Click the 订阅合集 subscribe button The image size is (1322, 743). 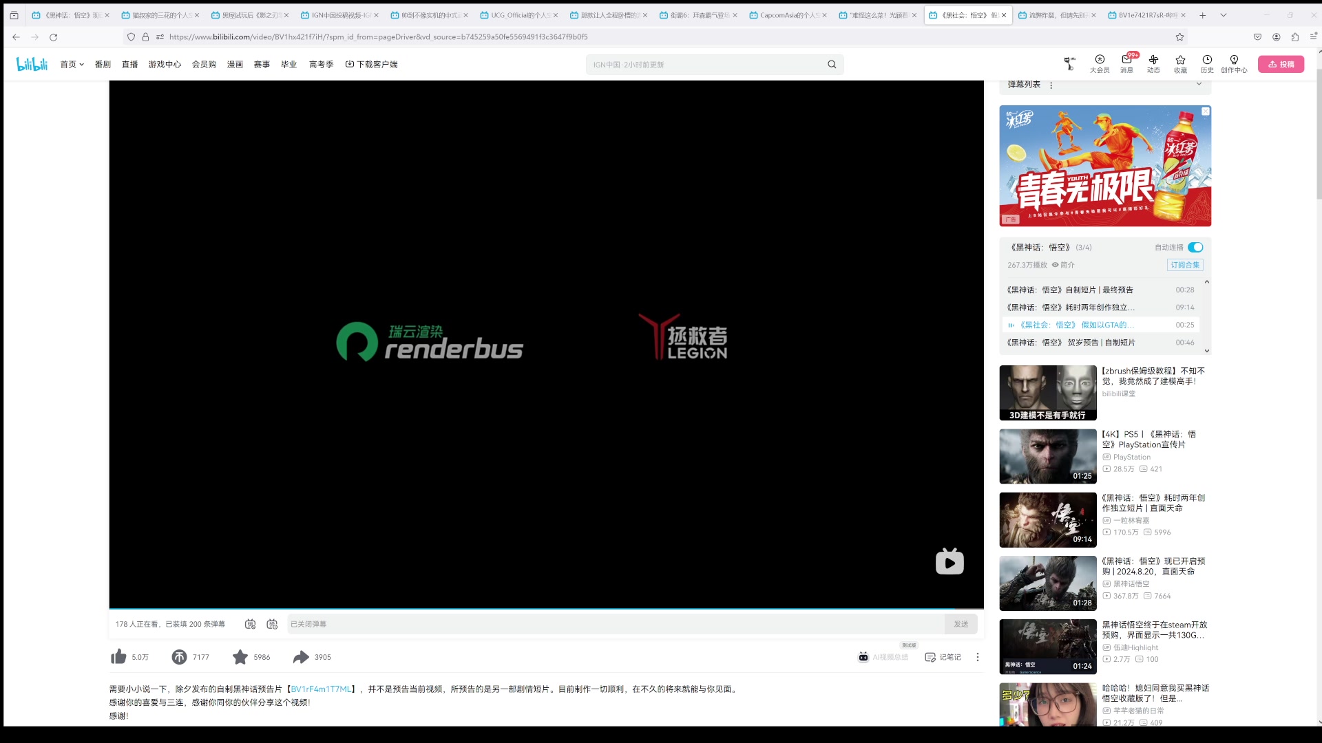[x=1185, y=265]
